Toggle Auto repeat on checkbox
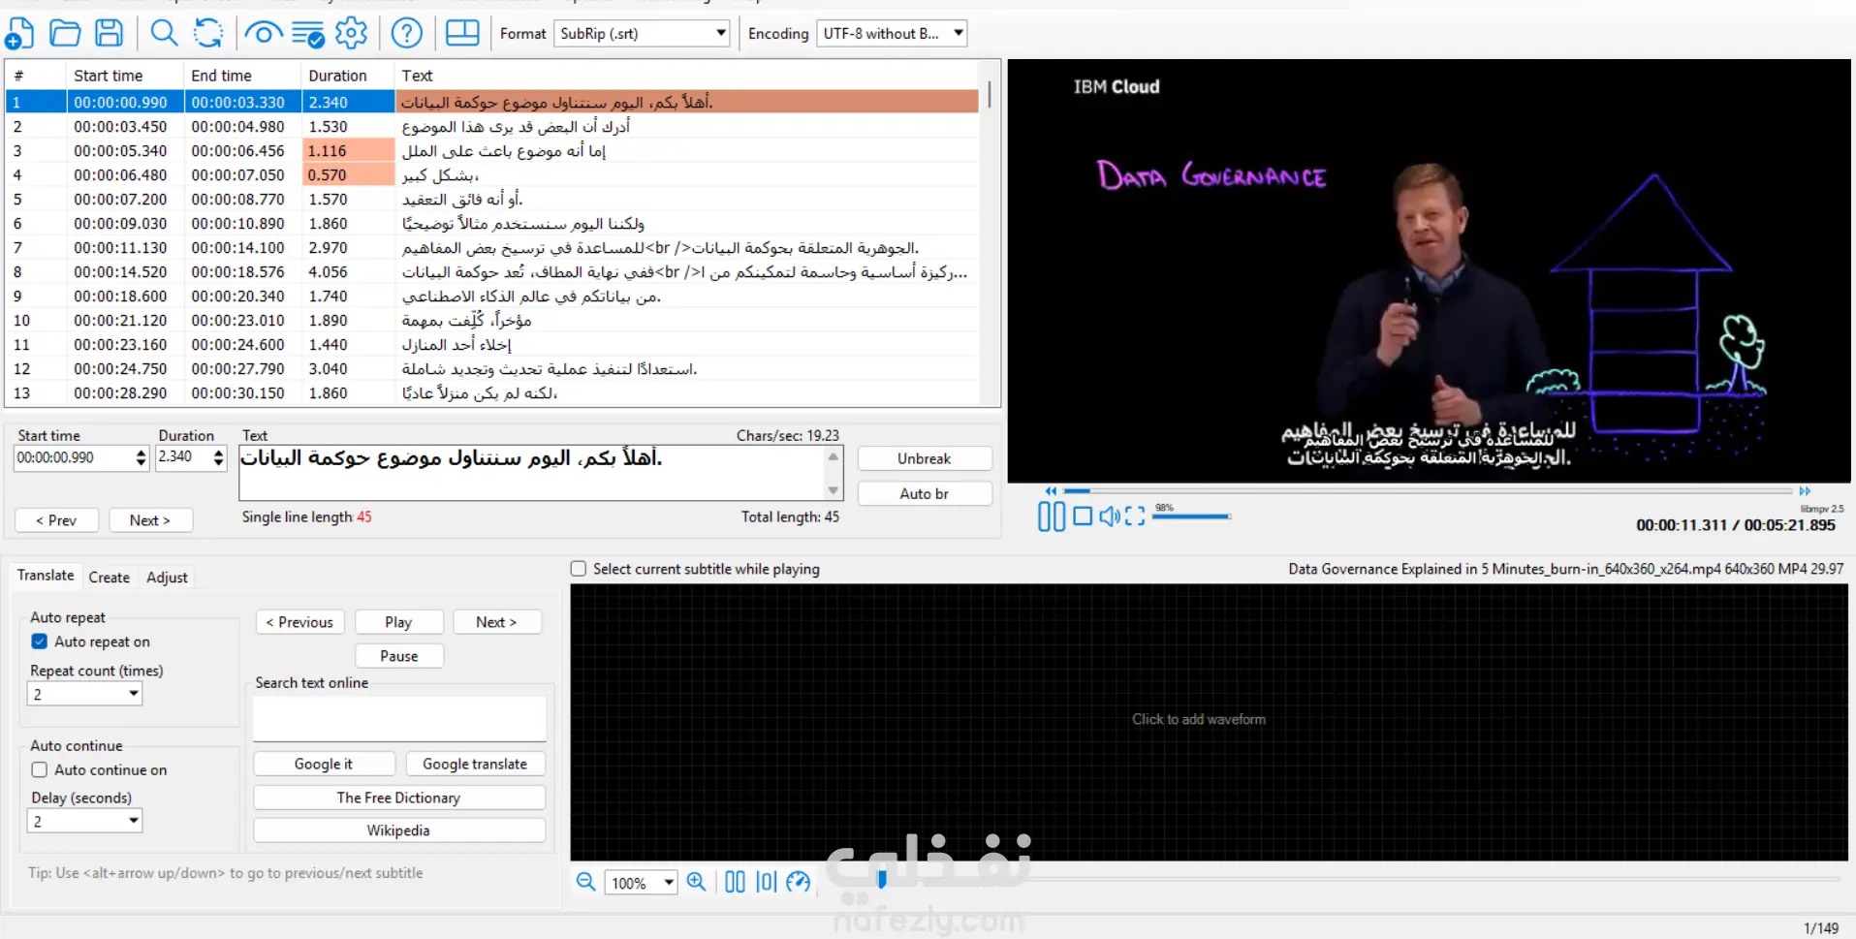1856x939 pixels. click(40, 642)
